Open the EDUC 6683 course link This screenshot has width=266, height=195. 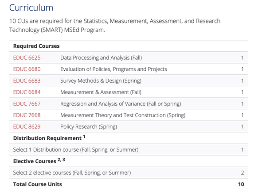[27, 81]
